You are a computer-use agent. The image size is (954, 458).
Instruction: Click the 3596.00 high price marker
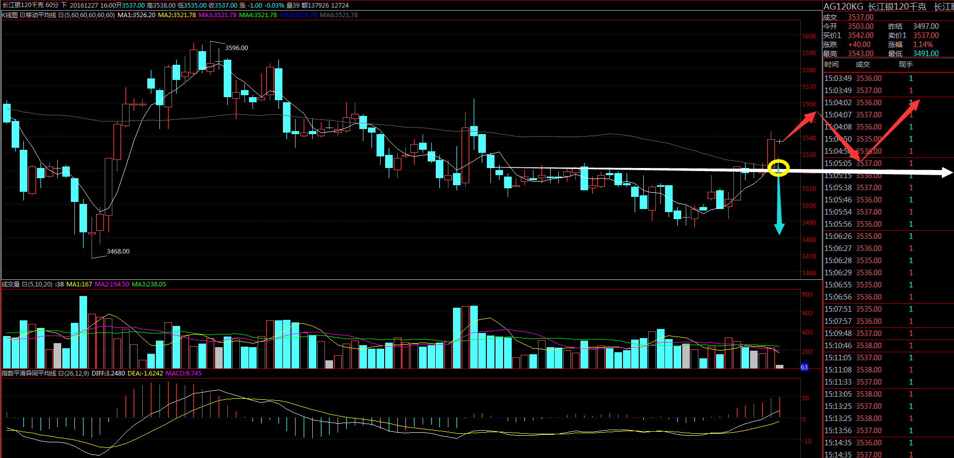(x=236, y=48)
